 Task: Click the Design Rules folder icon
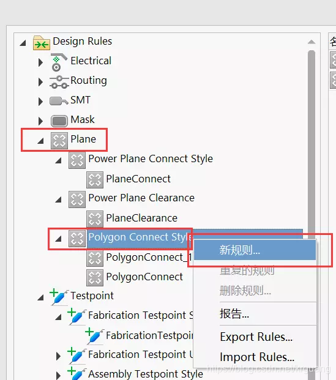pos(42,43)
